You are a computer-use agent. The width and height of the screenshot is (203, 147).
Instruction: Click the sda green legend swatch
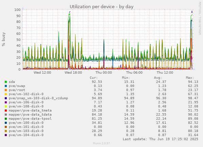6,82
